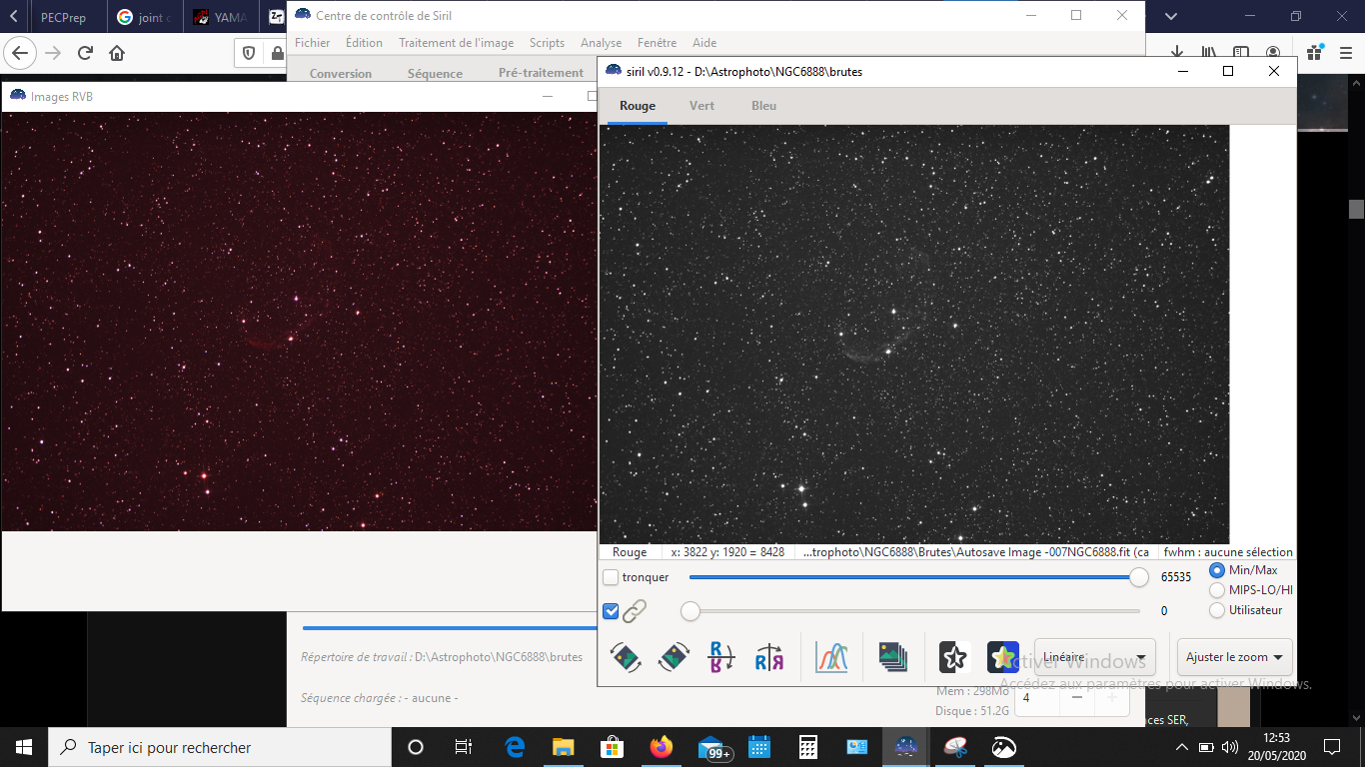Click the volume icon in system tray
The height and width of the screenshot is (767, 1365).
click(x=1230, y=747)
